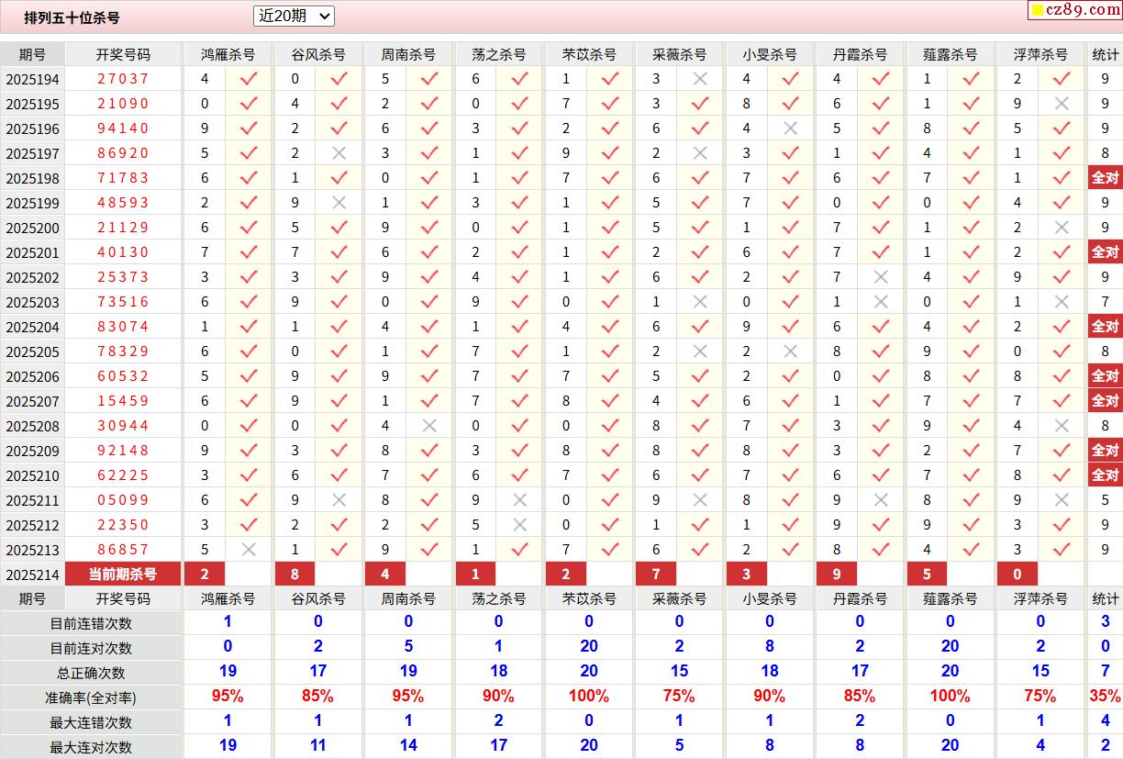The height and width of the screenshot is (759, 1123).
Task: Click the red check mark for 丹霞杀号 in row 2025209
Action: pos(881,451)
